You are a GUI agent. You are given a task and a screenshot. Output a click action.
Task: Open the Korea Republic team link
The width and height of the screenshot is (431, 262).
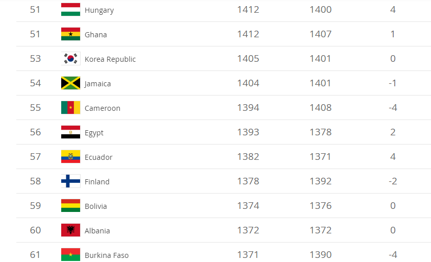(110, 59)
